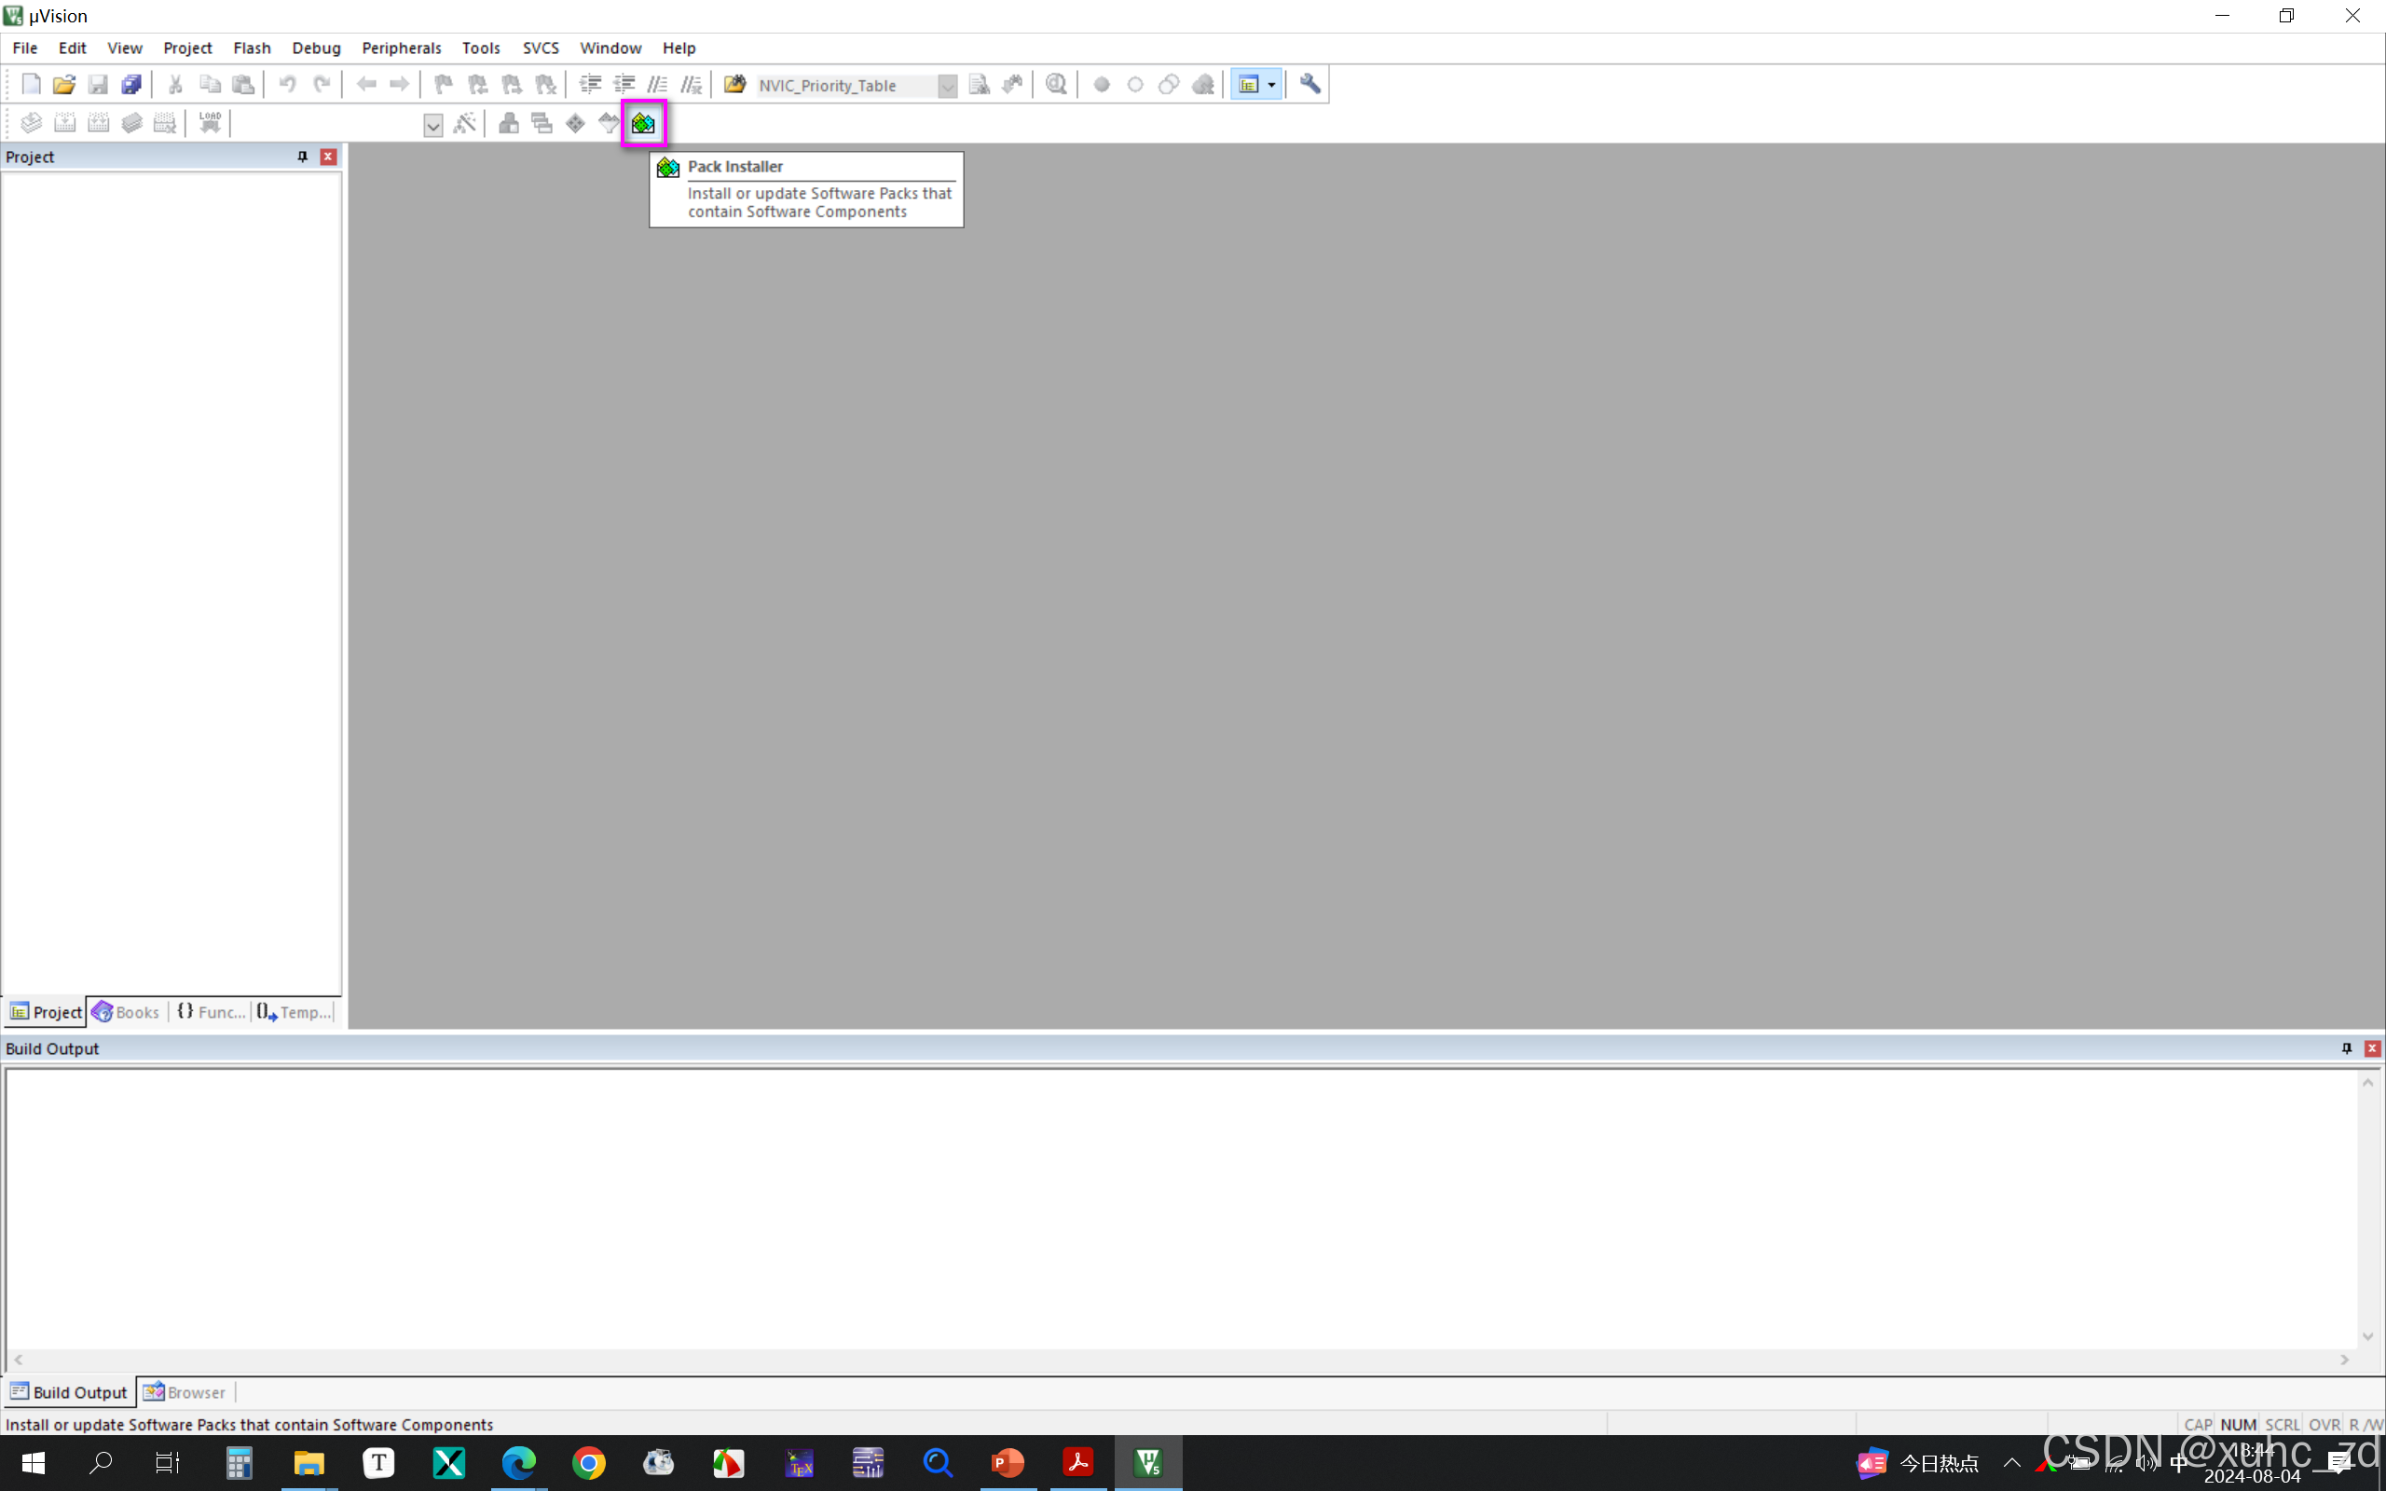The image size is (2386, 1491).
Task: Close the Build Output panel
Action: pyautogui.click(x=2372, y=1048)
